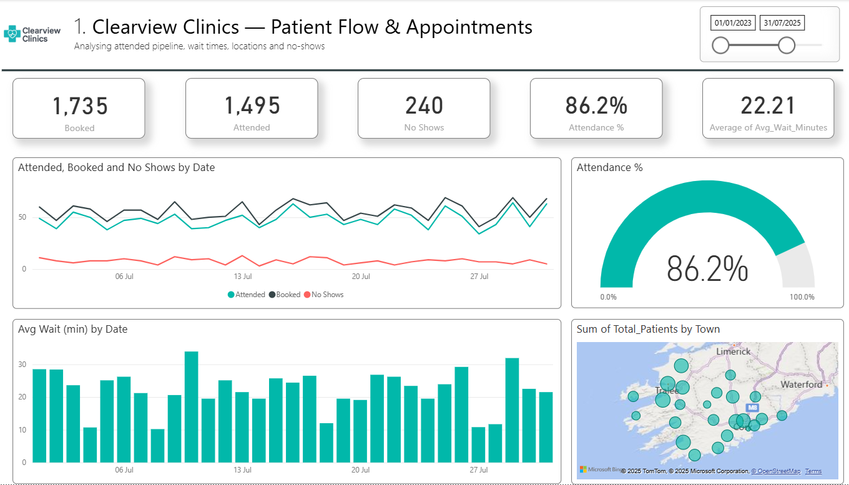Click the patient bubble beside Tralee
The width and height of the screenshot is (849, 485).
click(x=667, y=384)
